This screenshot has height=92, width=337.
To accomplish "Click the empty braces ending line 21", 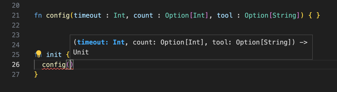I will click(x=314, y=15).
